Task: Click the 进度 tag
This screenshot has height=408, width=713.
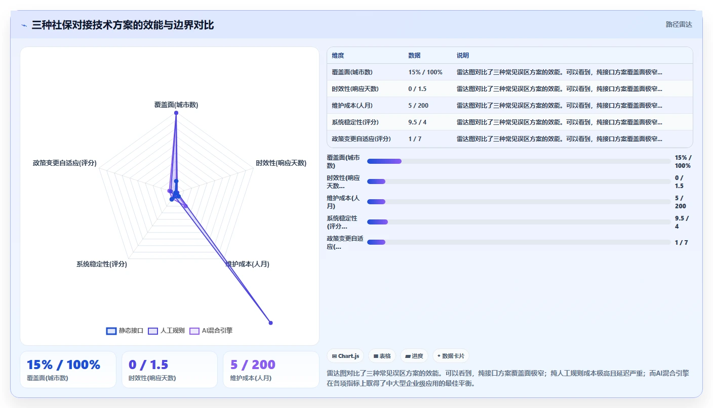Action: pyautogui.click(x=414, y=356)
